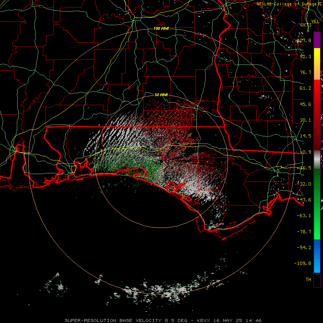This screenshot has width=323, height=323.
Task: Click the VEL legend title
Action: tap(315, 22)
